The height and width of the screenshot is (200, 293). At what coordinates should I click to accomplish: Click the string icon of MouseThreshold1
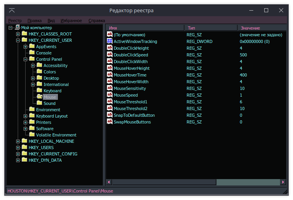(x=110, y=101)
